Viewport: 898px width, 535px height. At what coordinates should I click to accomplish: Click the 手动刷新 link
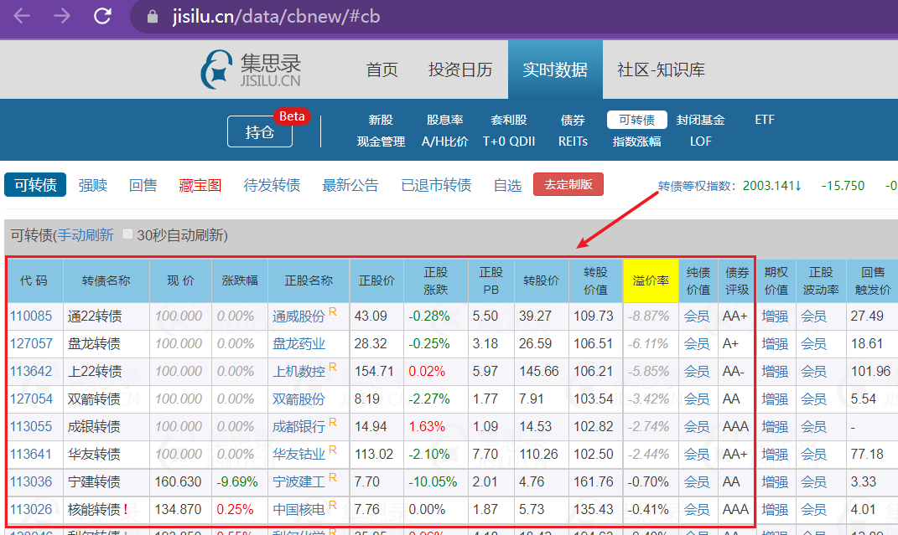(x=86, y=235)
